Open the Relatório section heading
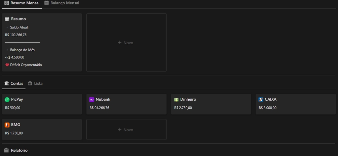The height and width of the screenshot is (156, 338). point(19,150)
